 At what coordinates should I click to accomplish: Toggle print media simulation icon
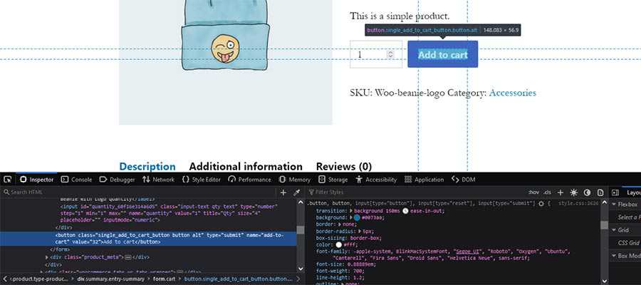600,192
